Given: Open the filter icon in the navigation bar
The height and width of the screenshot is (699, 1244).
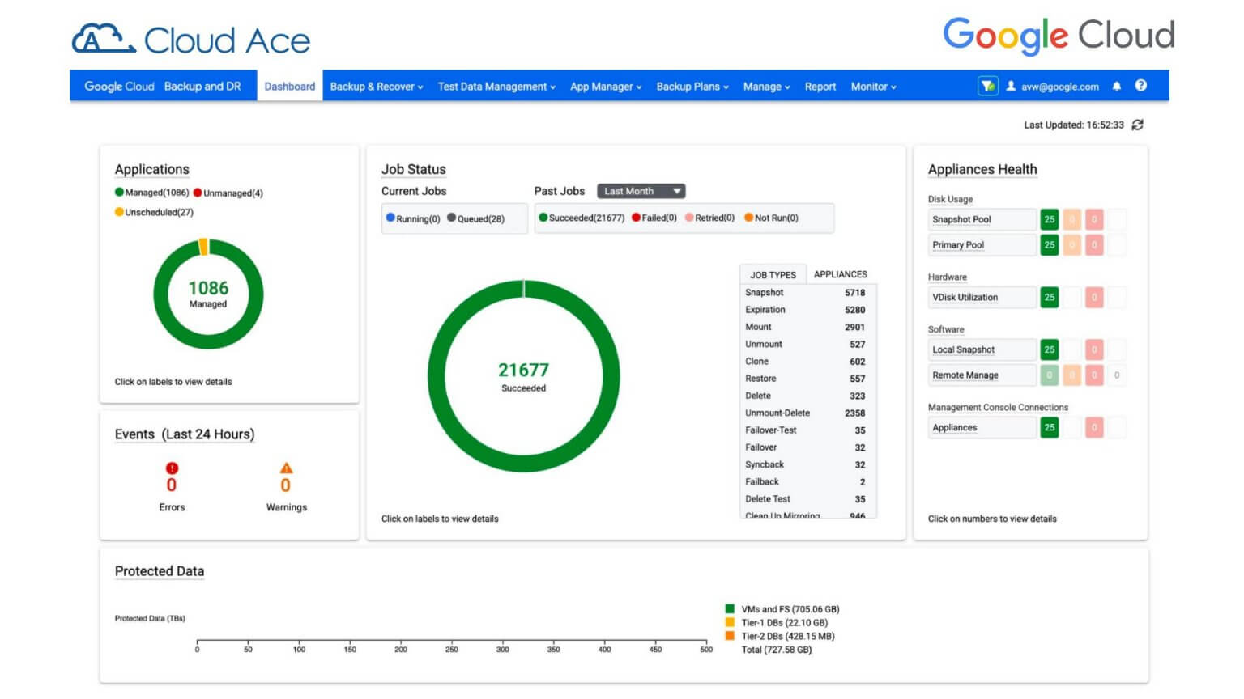Looking at the screenshot, I should click(x=988, y=86).
